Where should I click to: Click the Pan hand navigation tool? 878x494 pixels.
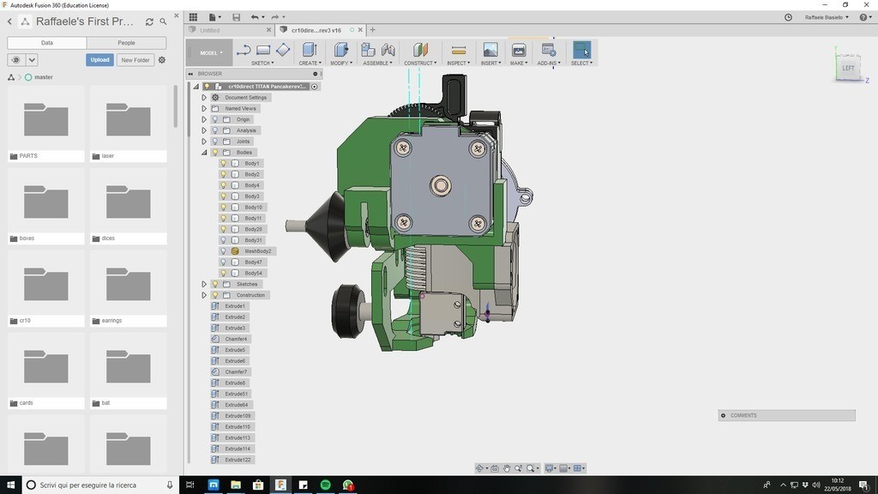[507, 468]
